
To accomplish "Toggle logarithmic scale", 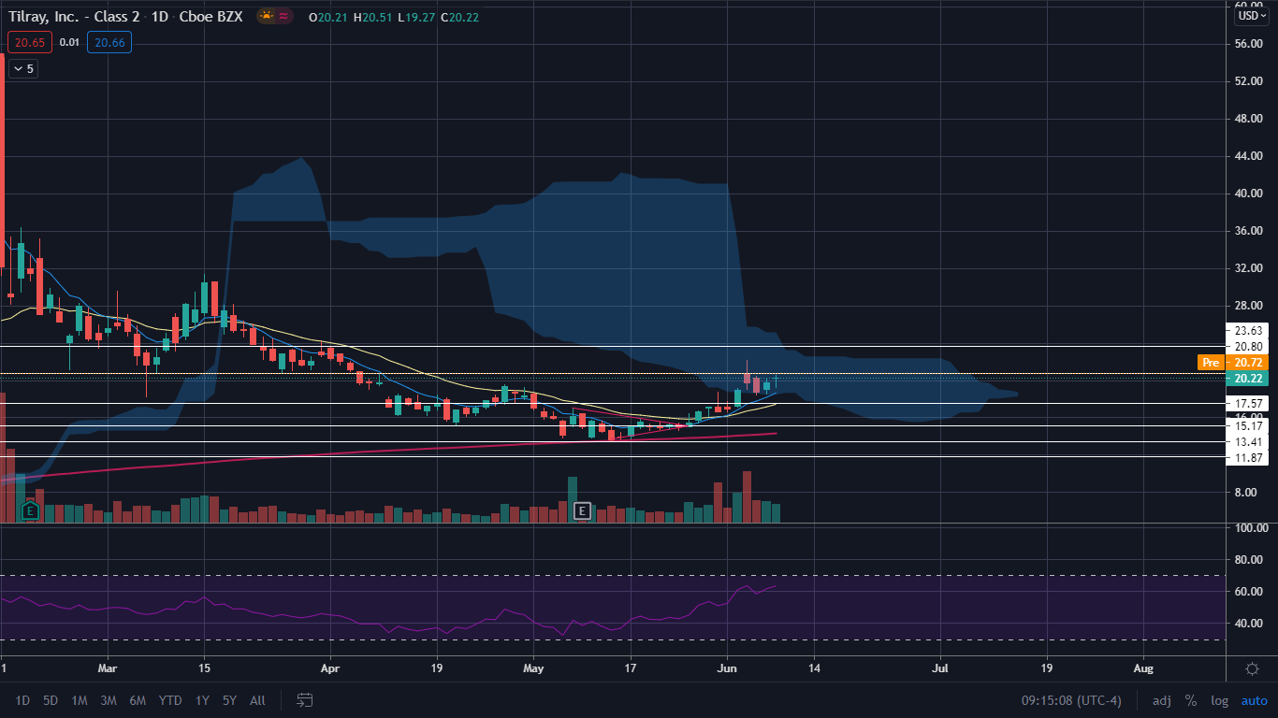I will 1219,700.
